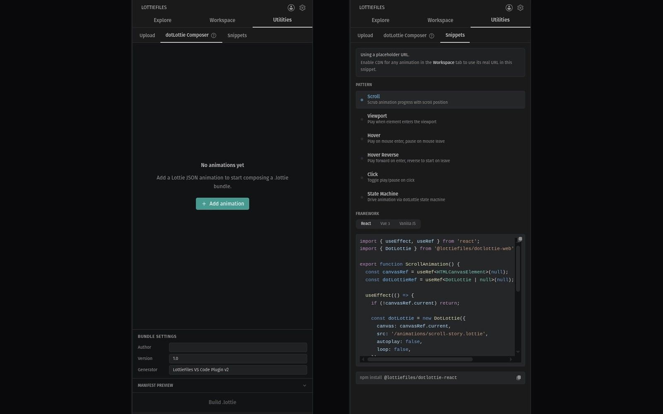663x414 pixels.
Task: Click the 'Using a placeholder URL.' notice title
Action: [385, 55]
